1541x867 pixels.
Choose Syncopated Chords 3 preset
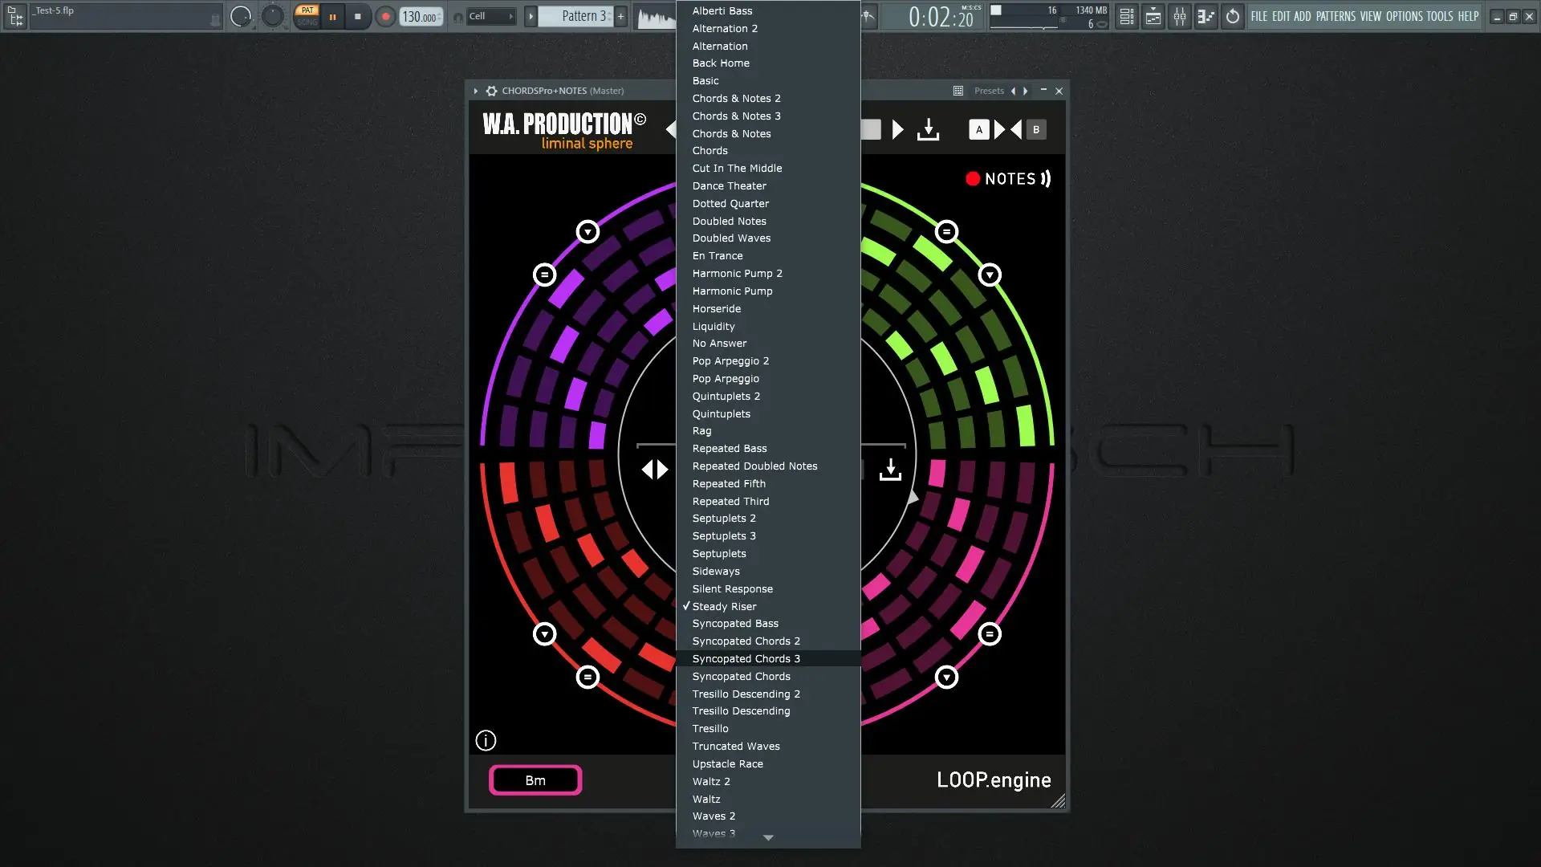click(746, 658)
